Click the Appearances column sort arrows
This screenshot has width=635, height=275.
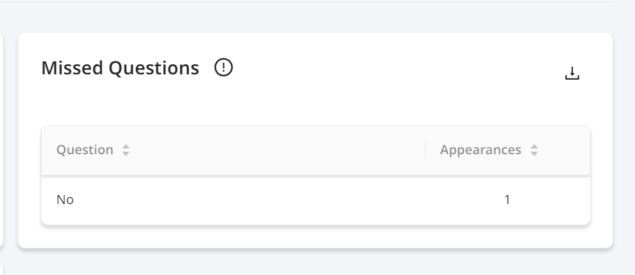(534, 150)
